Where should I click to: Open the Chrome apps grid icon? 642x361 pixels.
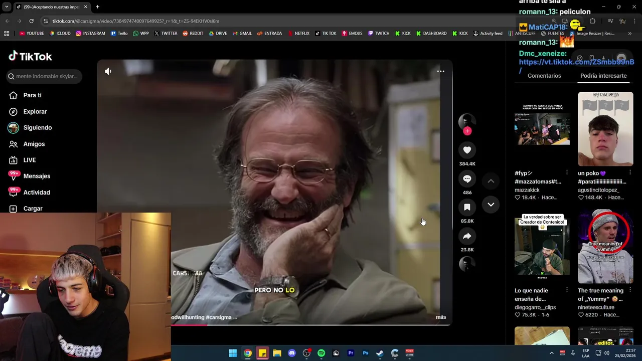[7, 34]
